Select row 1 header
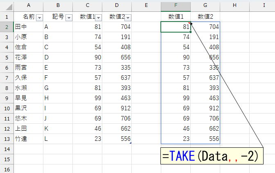Image resolution: width=275 pixels, height=173 pixels. tap(7, 17)
